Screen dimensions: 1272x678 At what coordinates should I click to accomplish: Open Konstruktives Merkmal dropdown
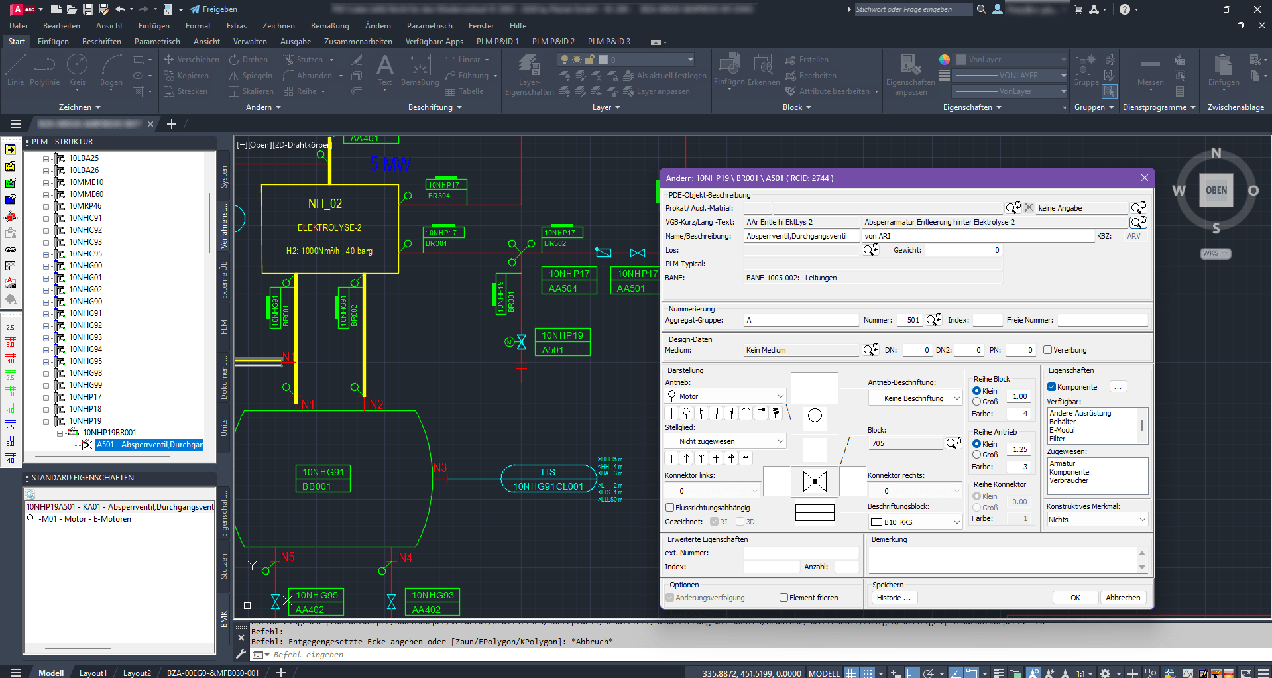click(x=1097, y=520)
